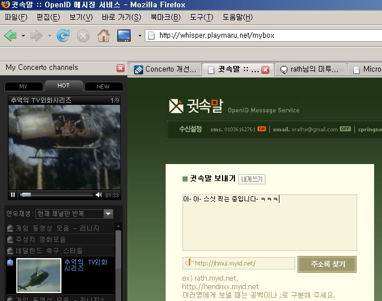Click the 내게쓰기 button

coord(252,179)
